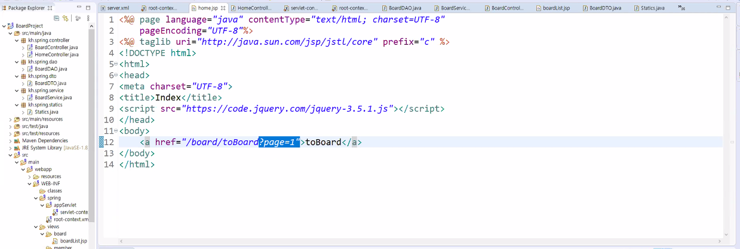This screenshot has width=740, height=249.
Task: Click the WEB-INF folder icon
Action: click(x=36, y=183)
